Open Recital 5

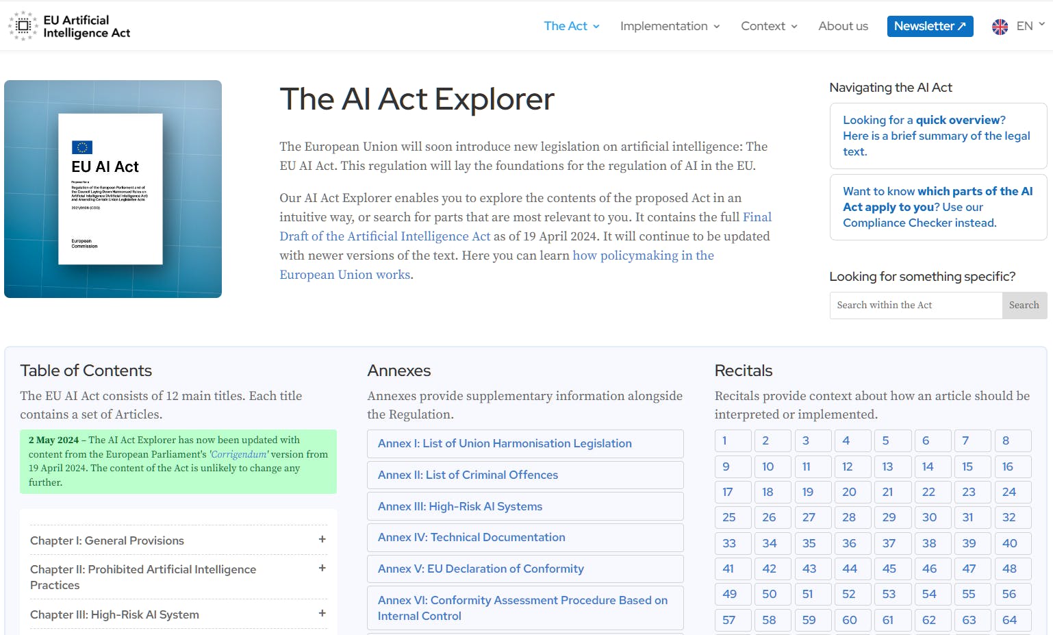point(893,440)
